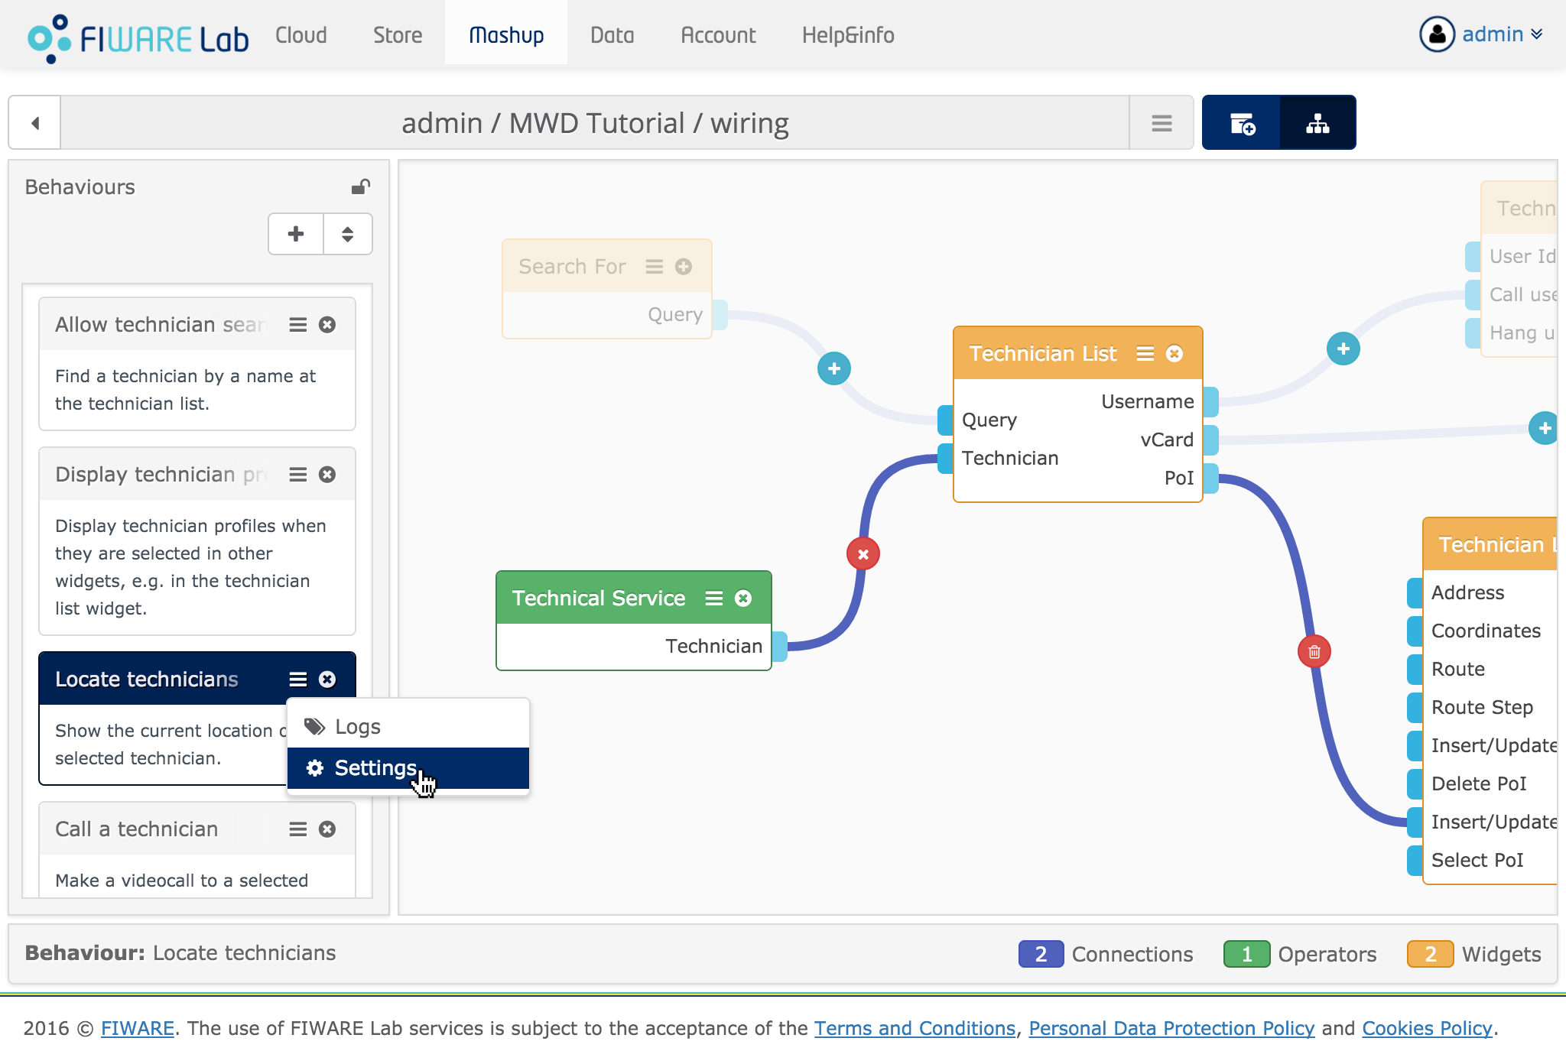Viewport: 1566px width, 1064px height.
Task: Click the close icon on Technical Service widget
Action: pos(742,598)
